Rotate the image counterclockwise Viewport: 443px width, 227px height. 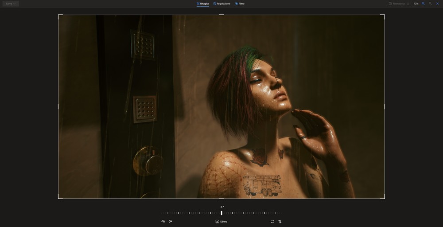[x=163, y=221]
